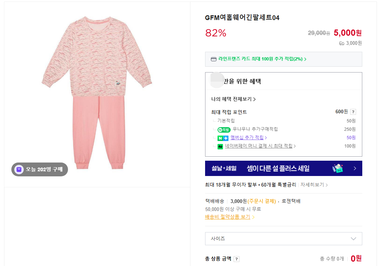The width and height of the screenshot is (378, 266).
Task: Click the pink pajama set product image
Action: point(97,93)
